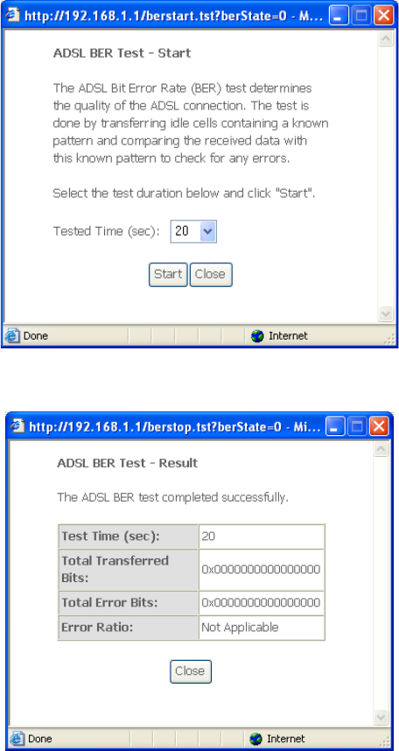Click scroll down arrow in BER Result window
Image resolution: width=399 pixels, height=751 pixels.
(x=381, y=717)
